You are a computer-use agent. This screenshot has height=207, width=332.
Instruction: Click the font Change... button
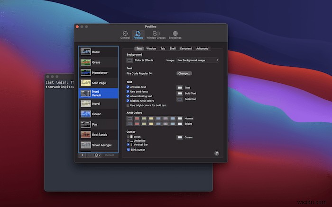coord(184,73)
